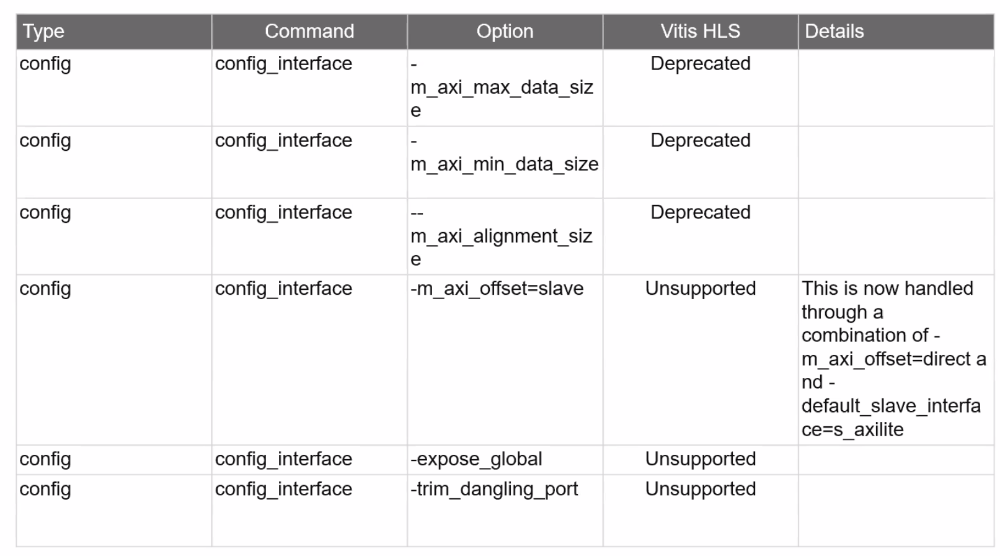Click Deprecated status in the first row

(700, 64)
